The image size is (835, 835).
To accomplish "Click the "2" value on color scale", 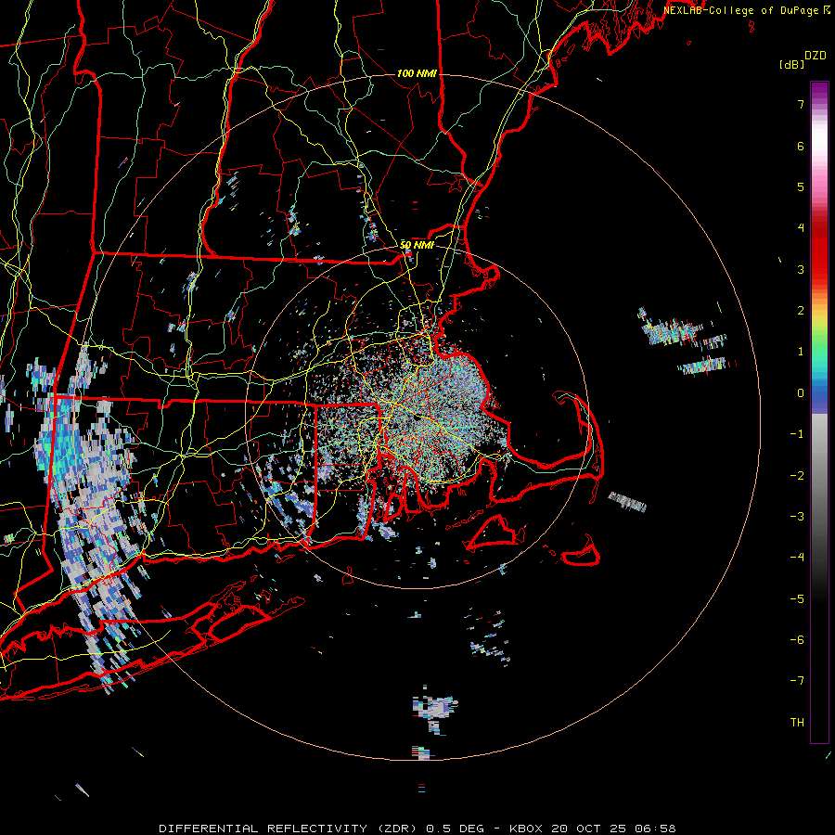I will point(801,311).
